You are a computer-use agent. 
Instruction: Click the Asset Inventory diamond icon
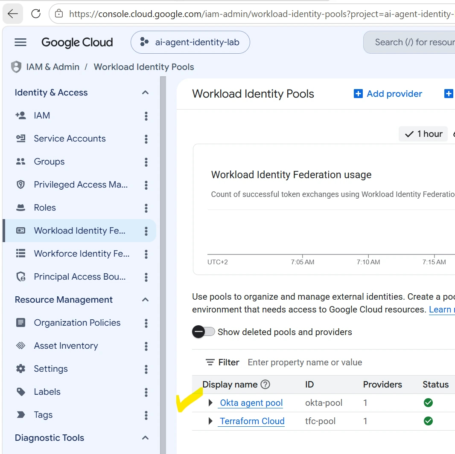[x=20, y=346]
